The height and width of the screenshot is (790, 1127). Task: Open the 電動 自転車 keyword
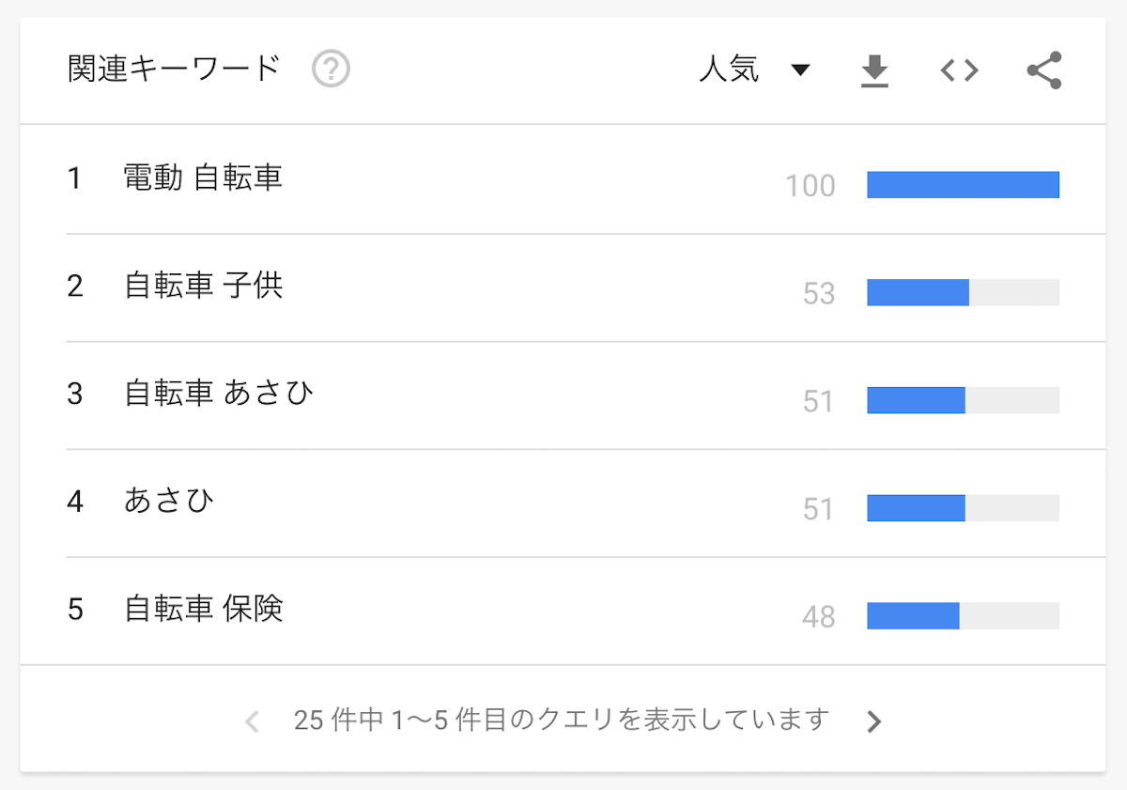[203, 178]
